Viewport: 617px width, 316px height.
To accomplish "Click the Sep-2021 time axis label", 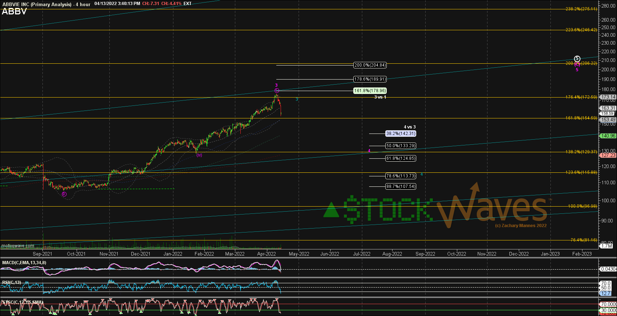I will click(x=42, y=254).
